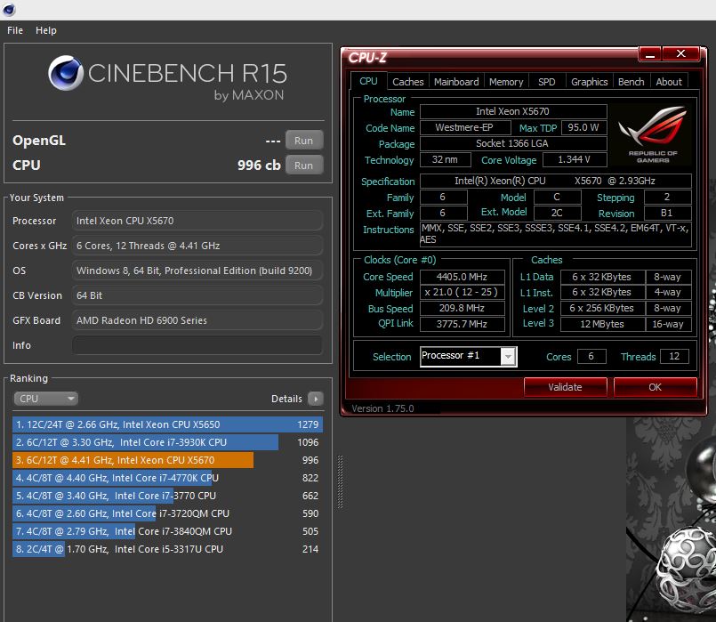Screen dimensions: 716x622
Task: Click the OK button in CPU-Z
Action: coord(656,387)
